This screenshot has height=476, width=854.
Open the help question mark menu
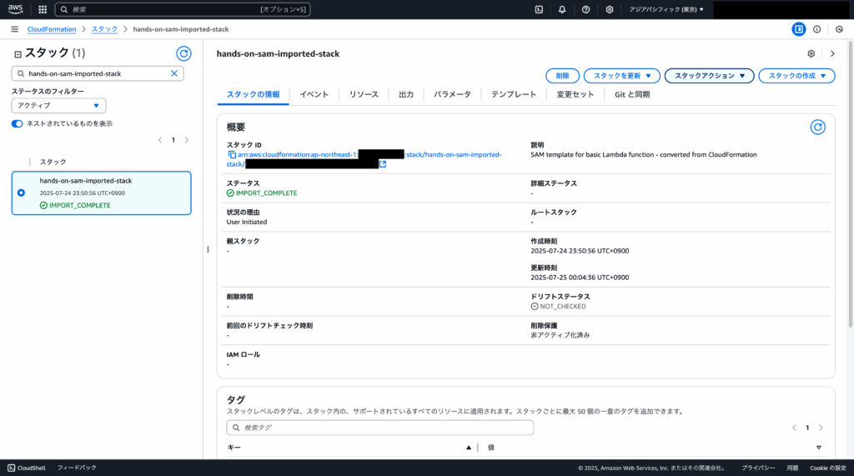coord(585,9)
